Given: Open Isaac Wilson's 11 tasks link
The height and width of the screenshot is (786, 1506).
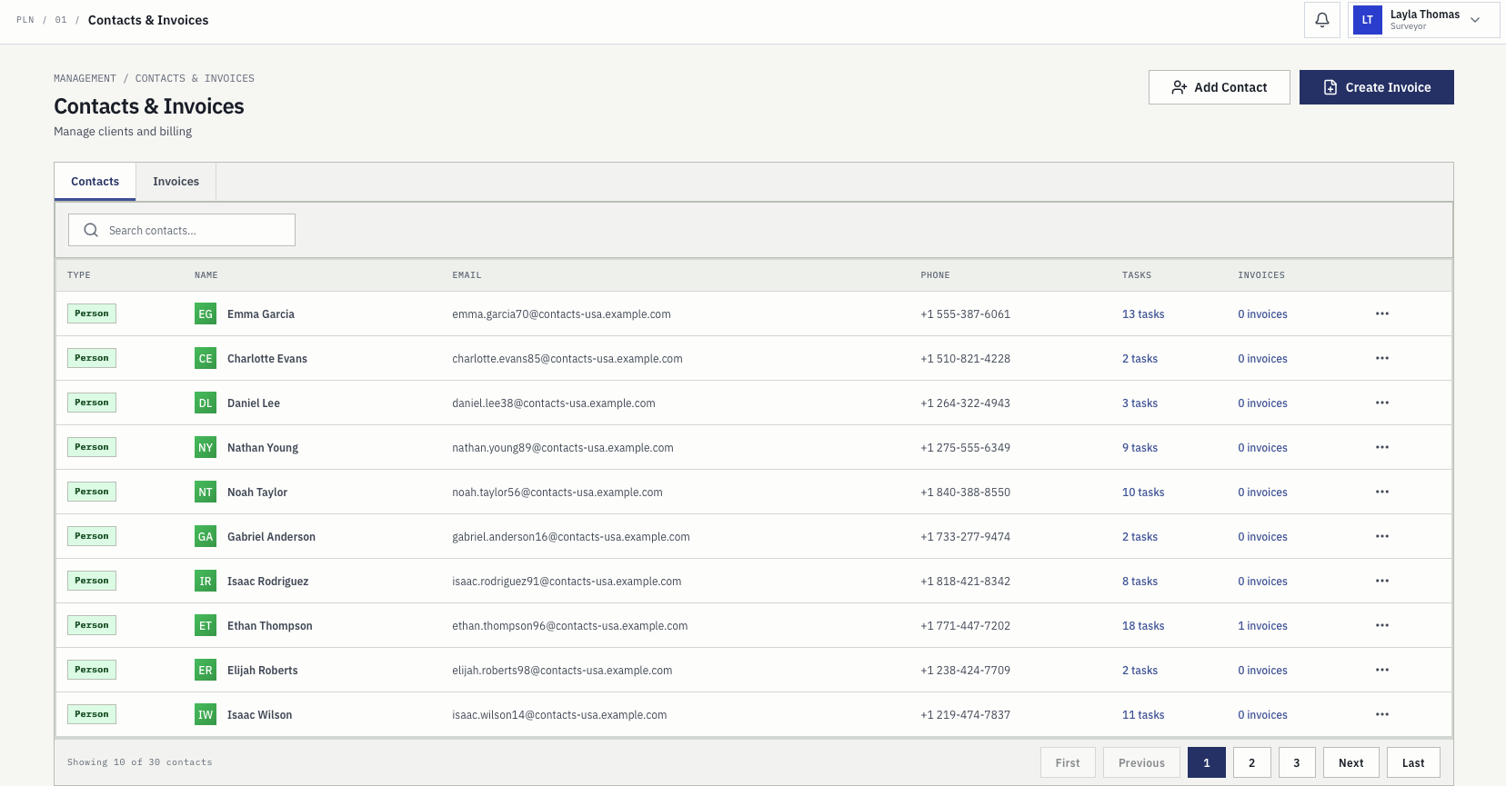Looking at the screenshot, I should point(1143,715).
